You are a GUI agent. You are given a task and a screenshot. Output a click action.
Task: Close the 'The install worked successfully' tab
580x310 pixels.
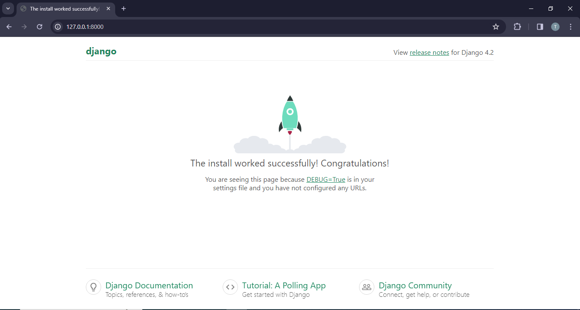pos(108,8)
